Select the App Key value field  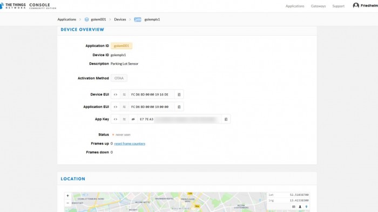(x=179, y=119)
